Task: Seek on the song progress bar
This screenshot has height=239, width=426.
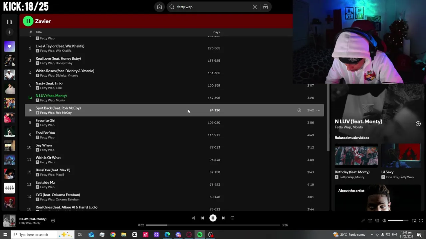Action: click(213, 225)
